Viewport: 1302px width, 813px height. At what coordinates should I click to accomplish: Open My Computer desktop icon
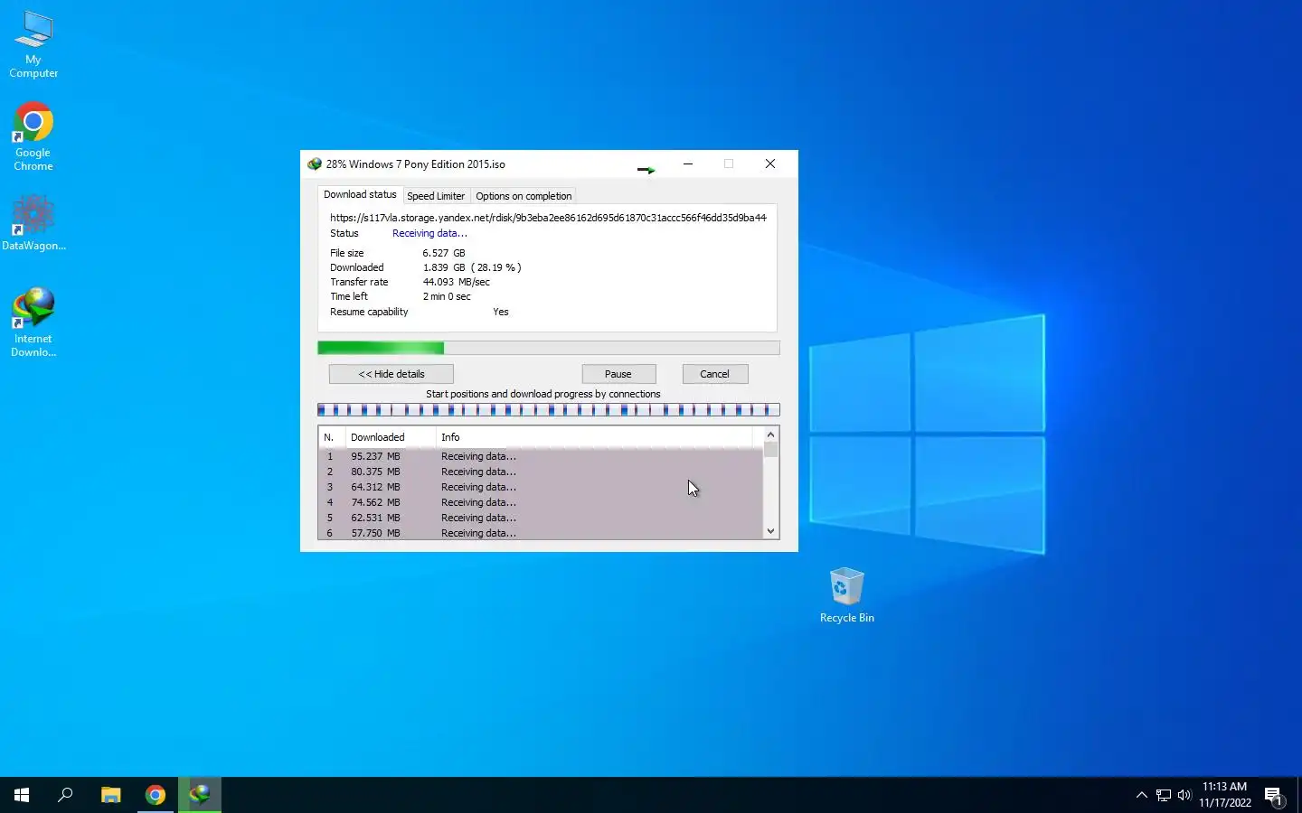(33, 44)
